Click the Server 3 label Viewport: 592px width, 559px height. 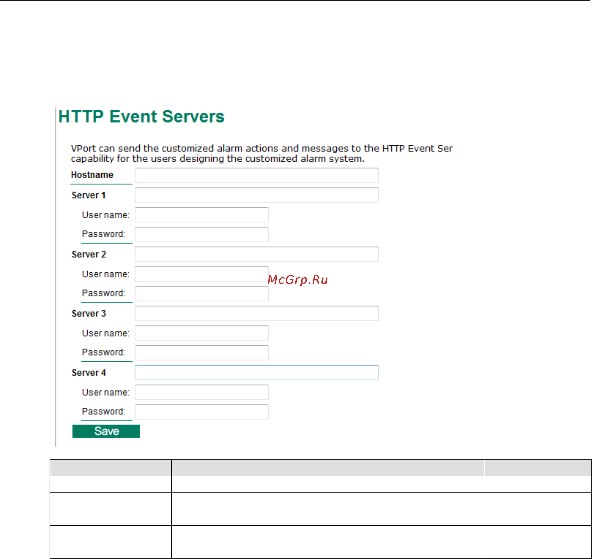89,313
